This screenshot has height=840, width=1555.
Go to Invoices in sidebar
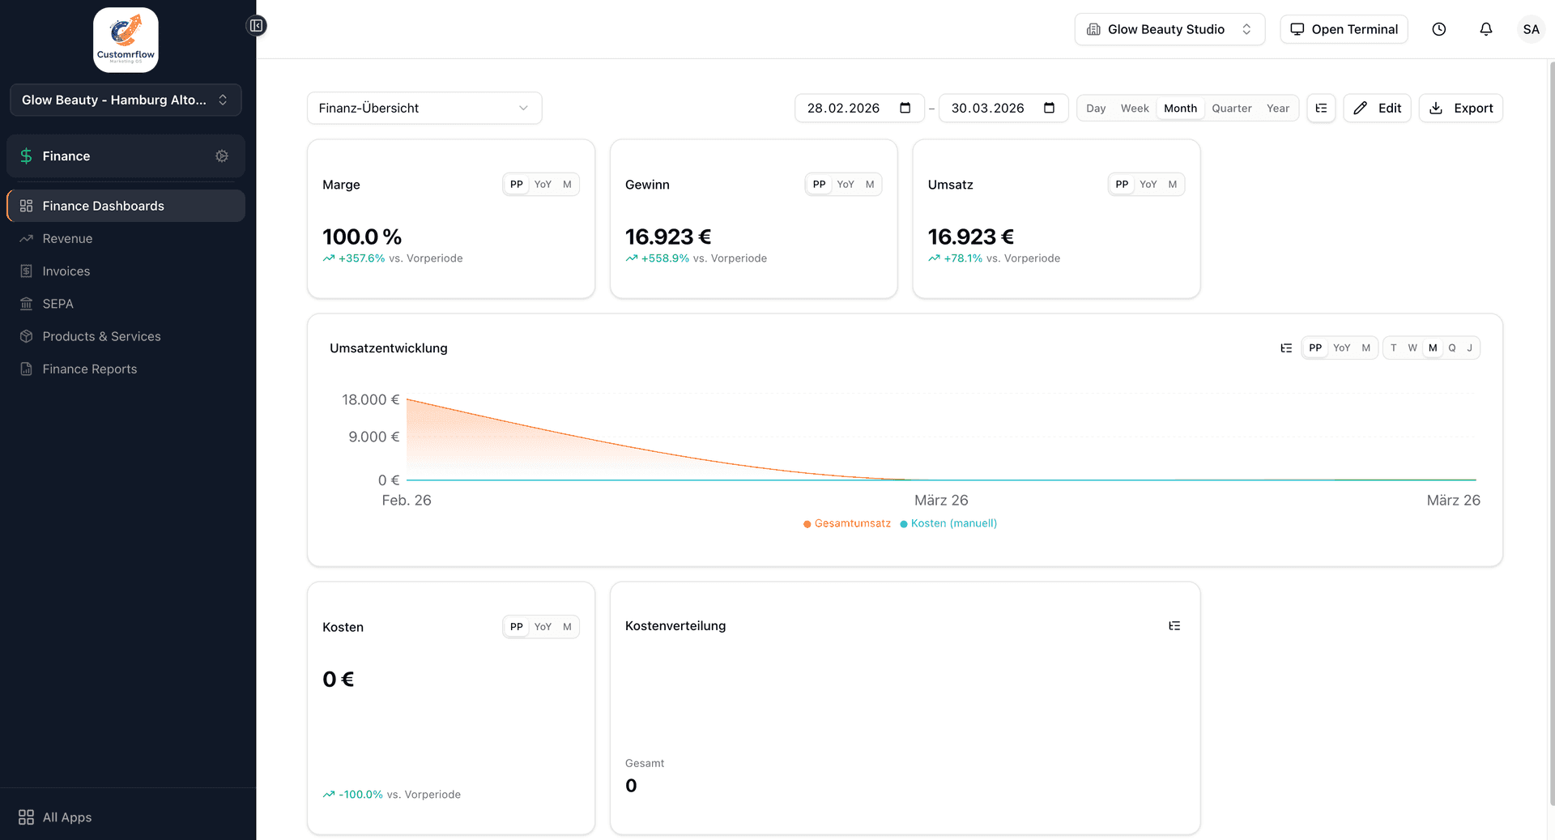[x=66, y=271]
